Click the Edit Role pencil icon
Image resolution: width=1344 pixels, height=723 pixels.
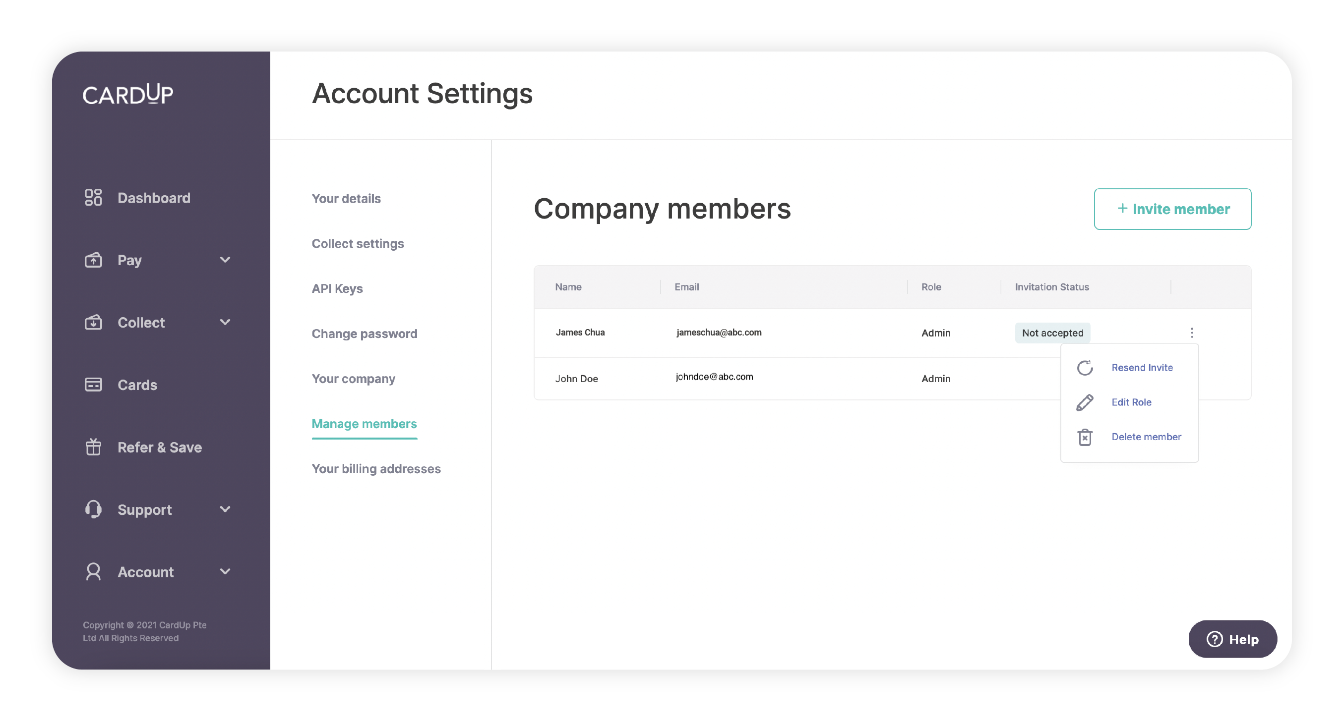(1085, 402)
